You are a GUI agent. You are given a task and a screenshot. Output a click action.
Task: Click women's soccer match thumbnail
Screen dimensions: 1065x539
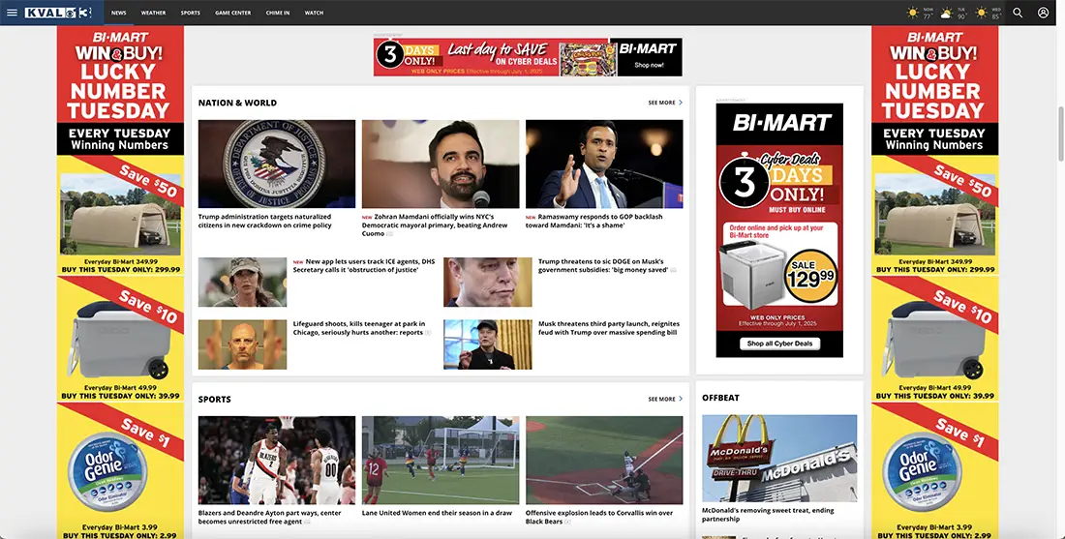(441, 461)
